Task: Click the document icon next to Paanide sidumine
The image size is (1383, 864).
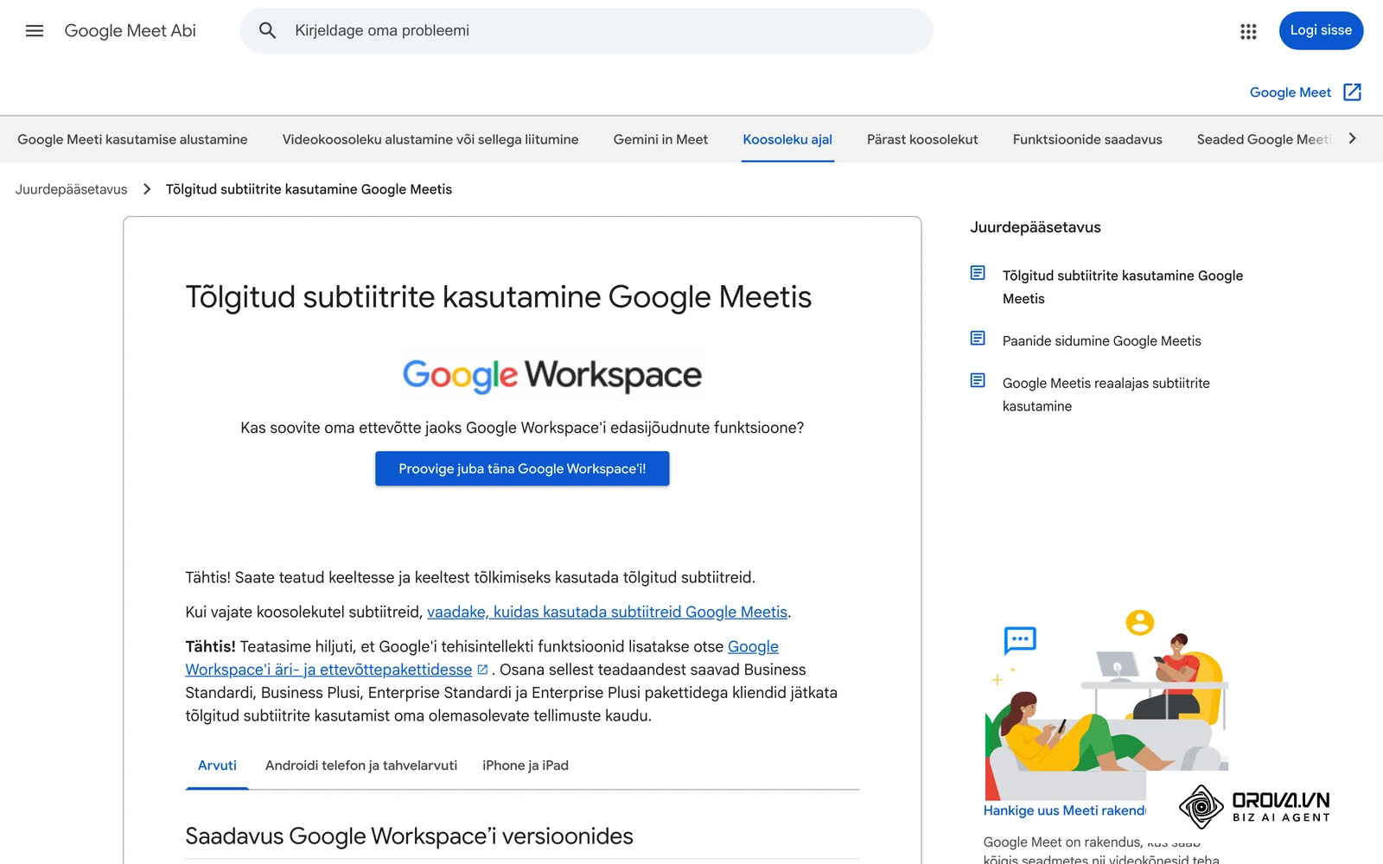Action: click(x=978, y=339)
